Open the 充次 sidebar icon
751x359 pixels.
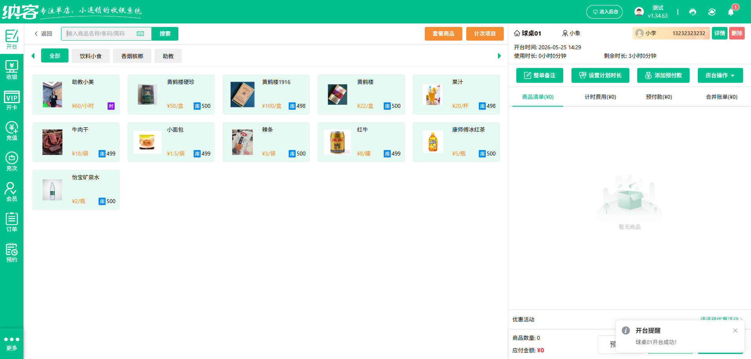click(12, 161)
